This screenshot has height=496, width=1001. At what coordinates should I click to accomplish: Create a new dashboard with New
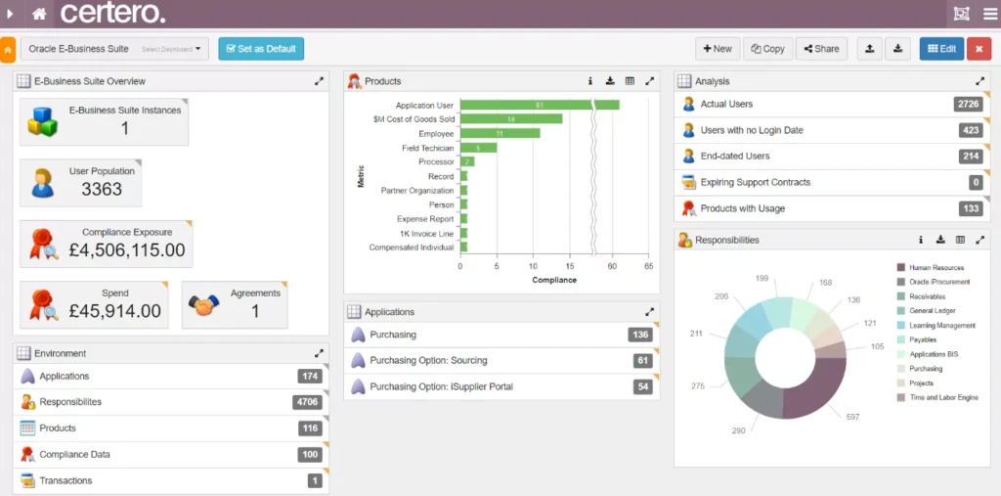tap(718, 49)
